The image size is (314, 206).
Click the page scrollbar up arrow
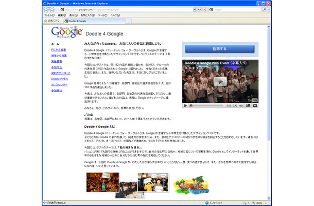point(269,27)
